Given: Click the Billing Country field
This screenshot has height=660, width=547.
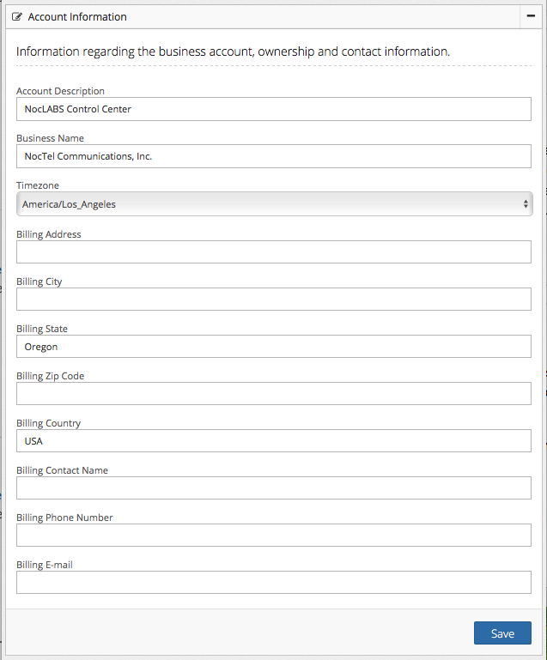Looking at the screenshot, I should pyautogui.click(x=273, y=440).
